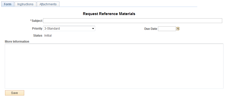This screenshot has width=228, height=97.
Task: Switch to the Attachments tab
Action: coord(48,4)
